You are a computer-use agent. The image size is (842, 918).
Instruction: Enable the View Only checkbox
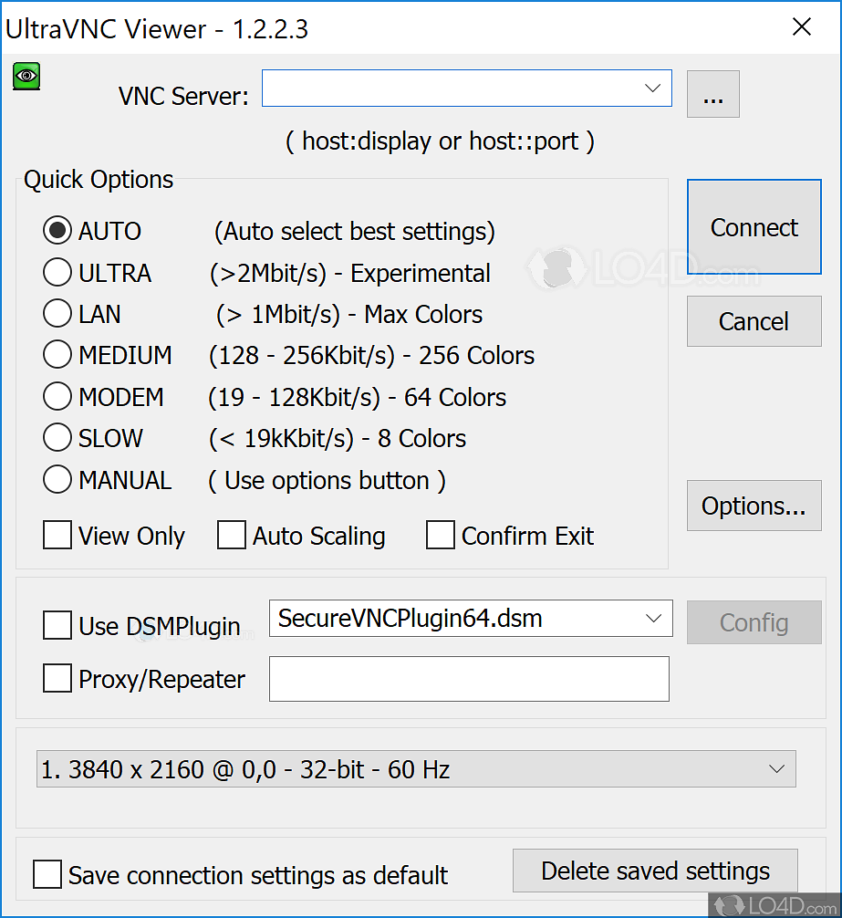click(x=57, y=536)
